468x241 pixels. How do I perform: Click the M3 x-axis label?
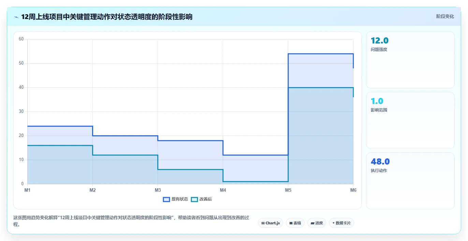coord(158,190)
